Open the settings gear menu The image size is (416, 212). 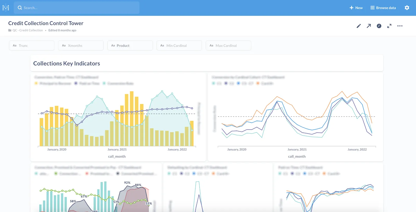pyautogui.click(x=407, y=8)
